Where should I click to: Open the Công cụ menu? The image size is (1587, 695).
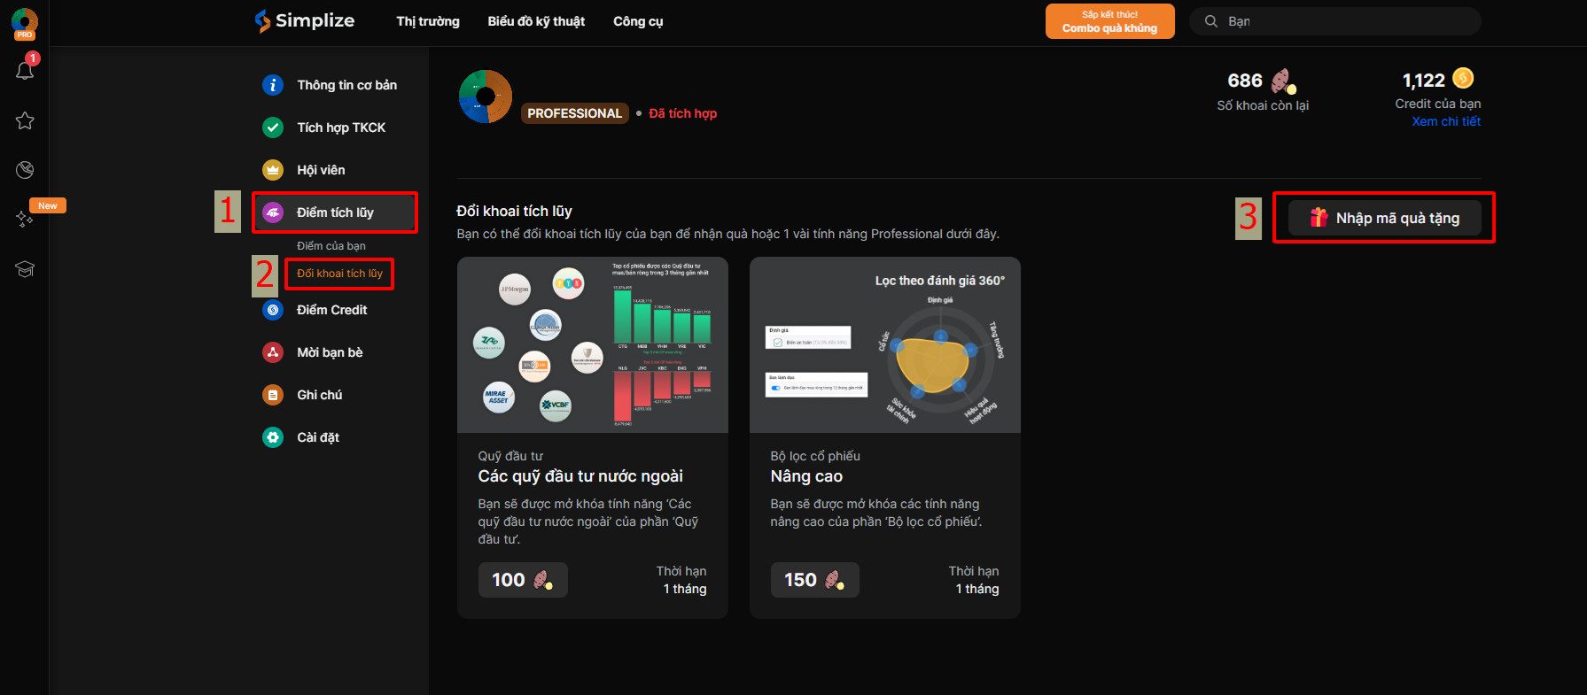638,21
